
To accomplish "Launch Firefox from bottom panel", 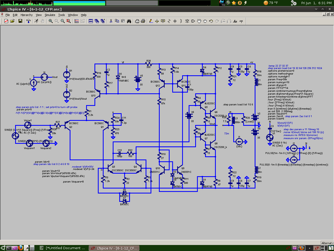I will coord(21,248).
